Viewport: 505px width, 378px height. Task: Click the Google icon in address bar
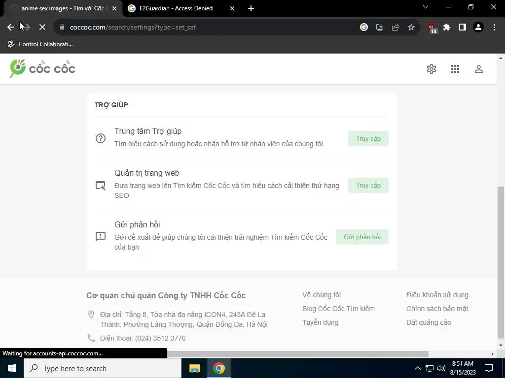364,28
